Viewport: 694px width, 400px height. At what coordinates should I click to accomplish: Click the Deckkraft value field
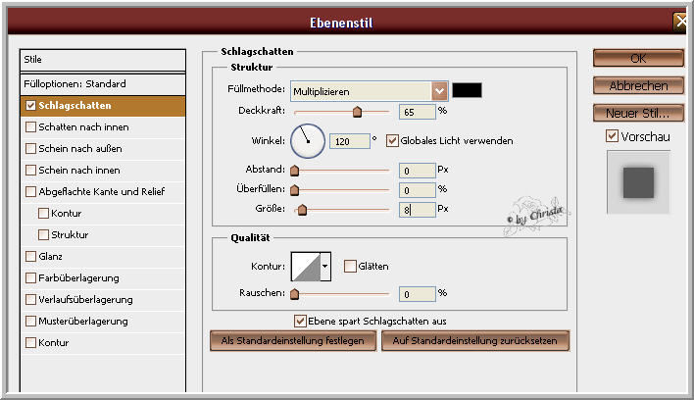click(418, 112)
